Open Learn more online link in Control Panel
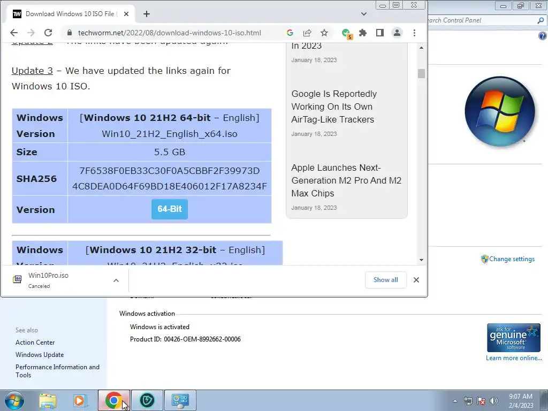 click(514, 358)
